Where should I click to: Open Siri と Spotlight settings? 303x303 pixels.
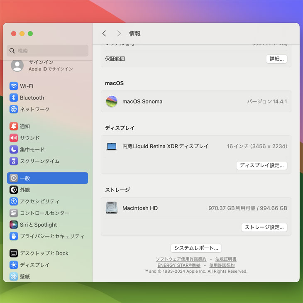(x=48, y=225)
